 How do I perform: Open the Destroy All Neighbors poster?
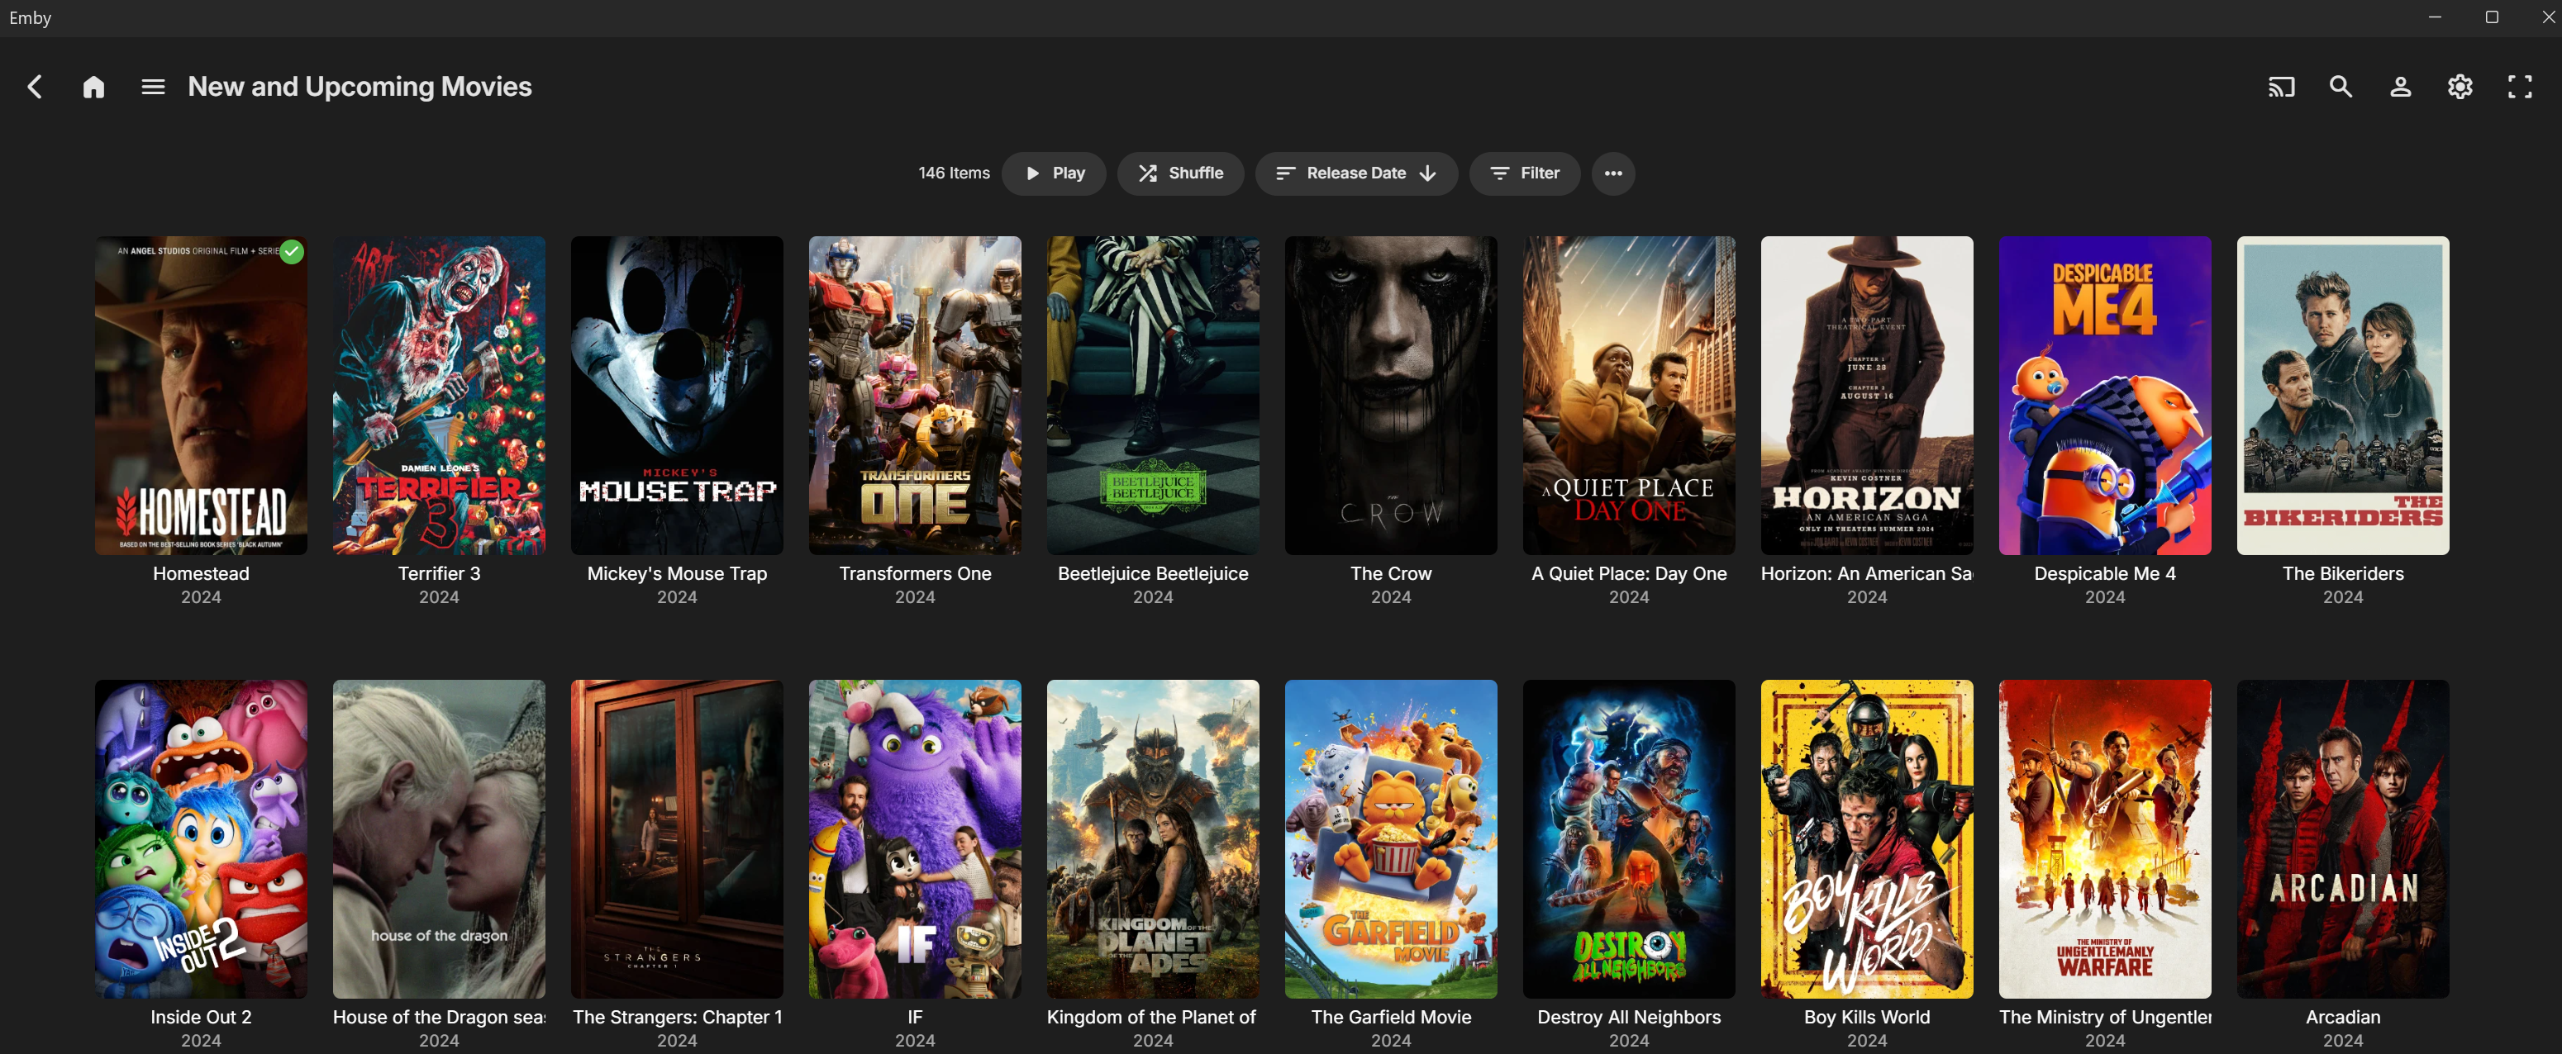[x=1629, y=838]
